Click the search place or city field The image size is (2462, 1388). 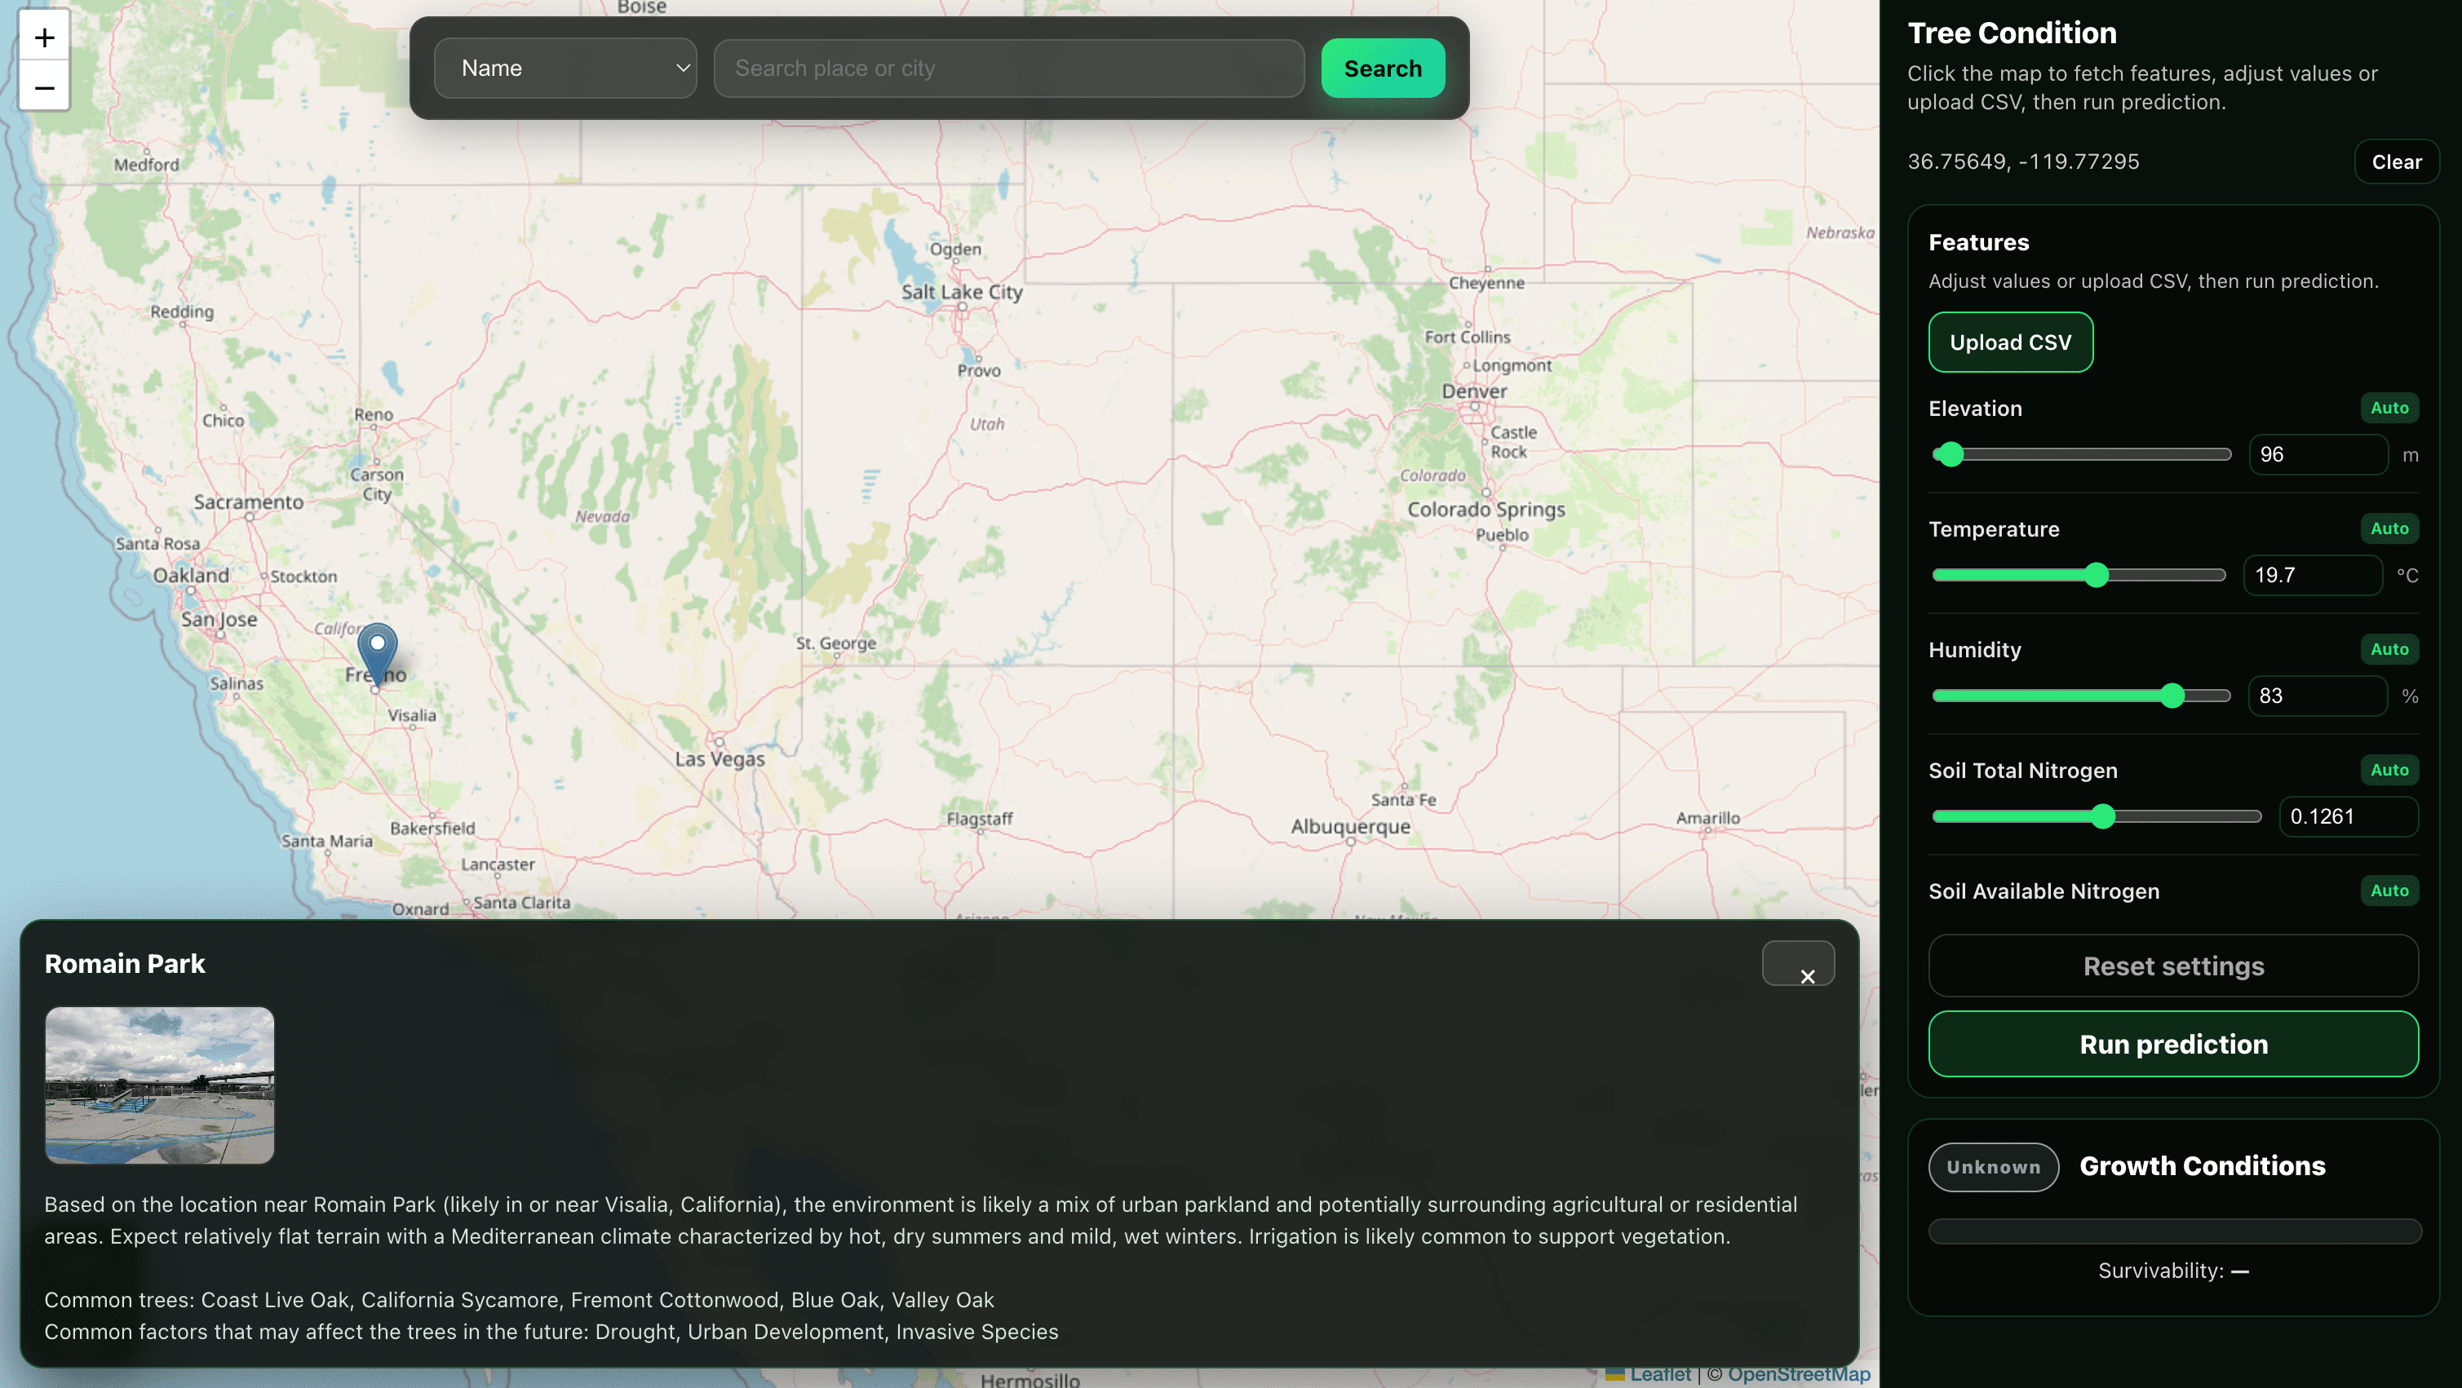point(1008,68)
